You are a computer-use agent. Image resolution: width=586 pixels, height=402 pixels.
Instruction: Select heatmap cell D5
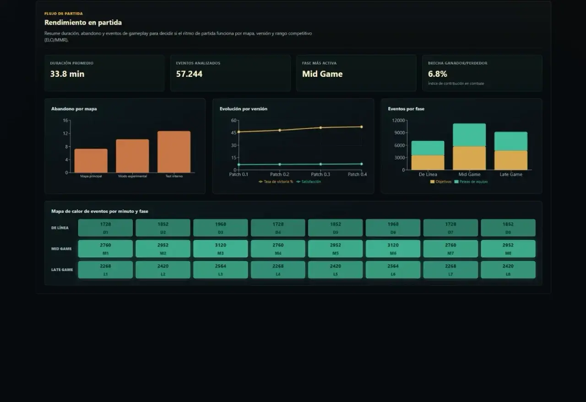click(x=335, y=228)
